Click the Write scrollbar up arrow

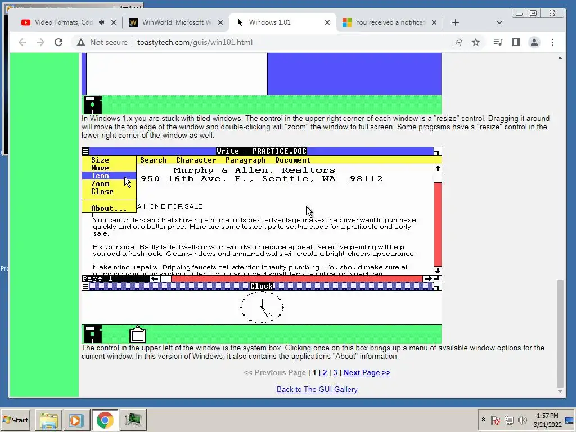tap(438, 169)
